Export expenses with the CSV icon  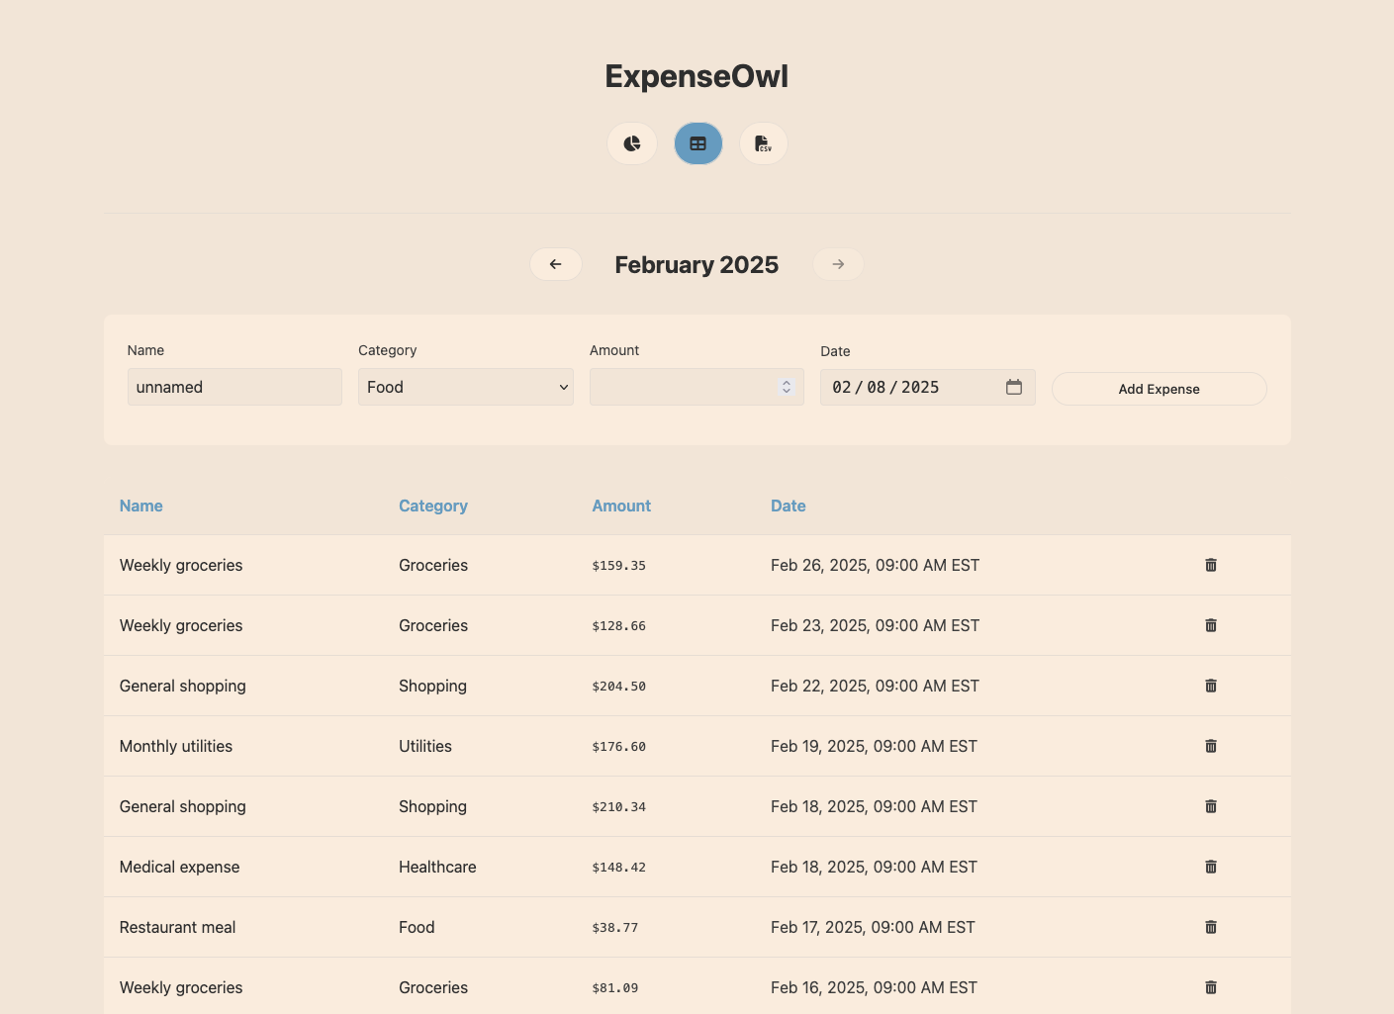pyautogui.click(x=764, y=143)
